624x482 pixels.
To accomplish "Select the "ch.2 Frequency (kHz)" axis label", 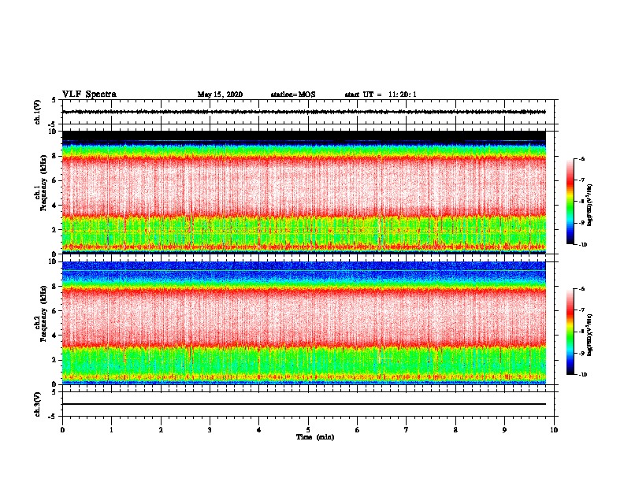I will (40, 313).
